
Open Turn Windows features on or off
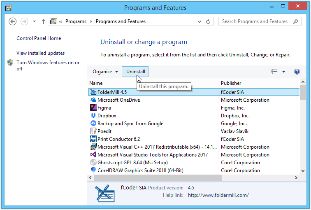coord(48,65)
